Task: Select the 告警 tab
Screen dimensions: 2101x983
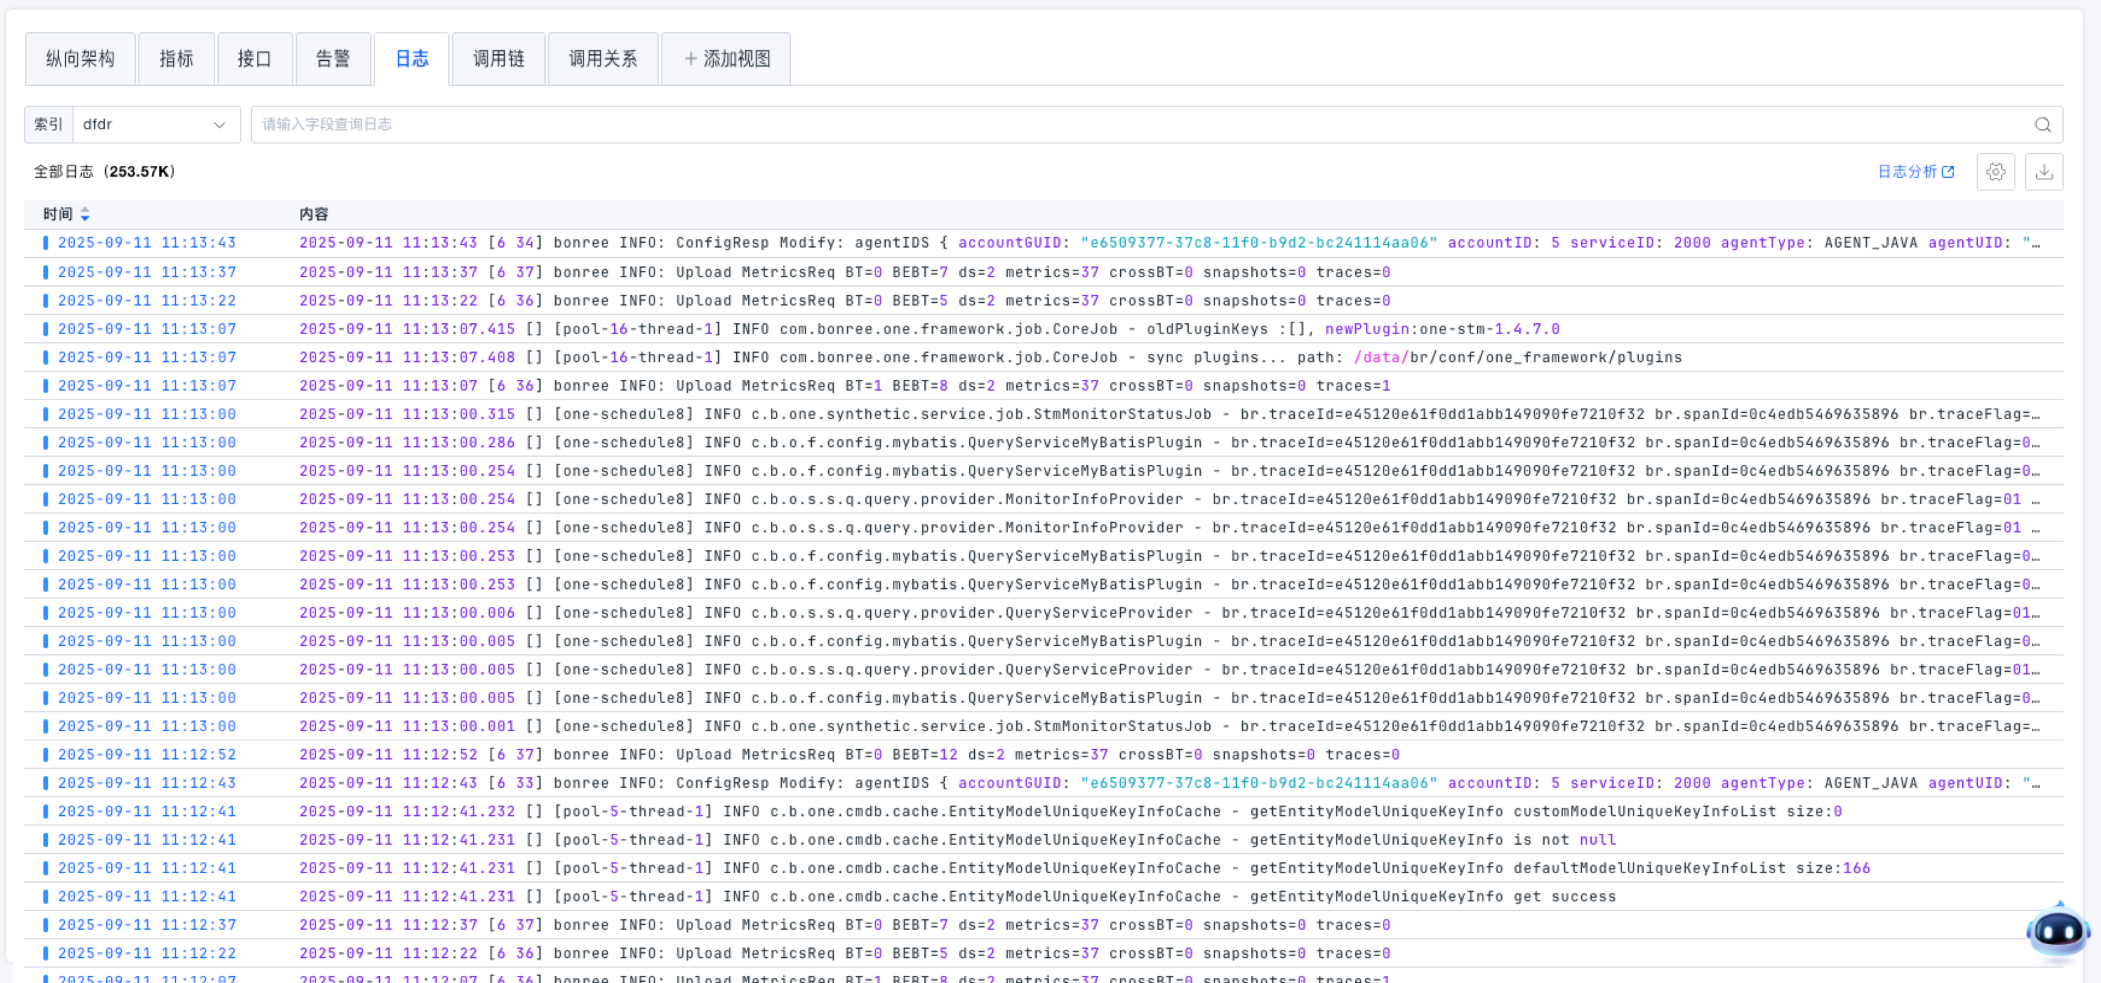Action: 333,59
